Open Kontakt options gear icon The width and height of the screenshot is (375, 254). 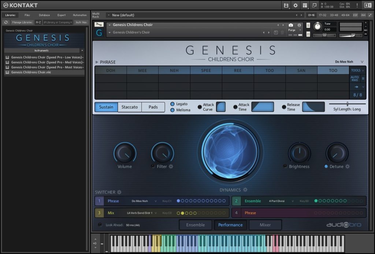point(296,5)
